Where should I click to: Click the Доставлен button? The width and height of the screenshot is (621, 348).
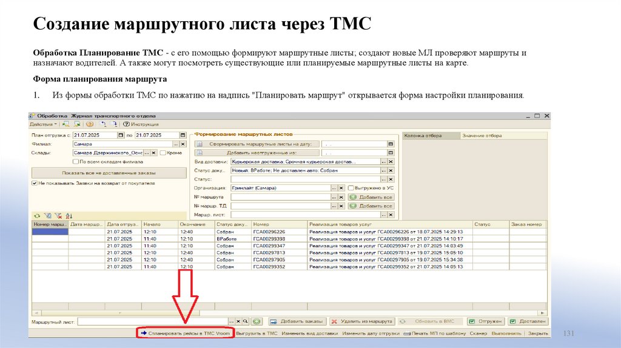tap(528, 321)
